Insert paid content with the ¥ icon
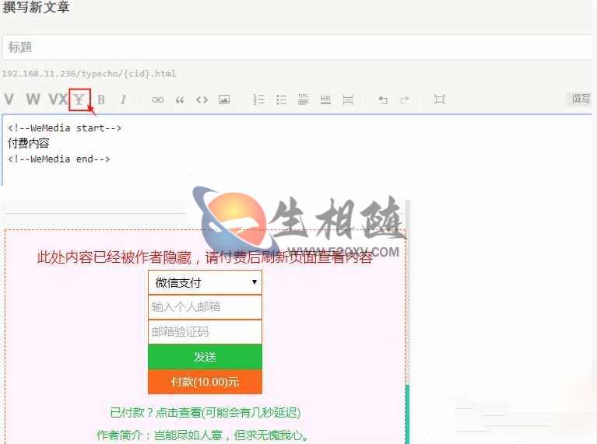The width and height of the screenshot is (597, 444). click(79, 100)
